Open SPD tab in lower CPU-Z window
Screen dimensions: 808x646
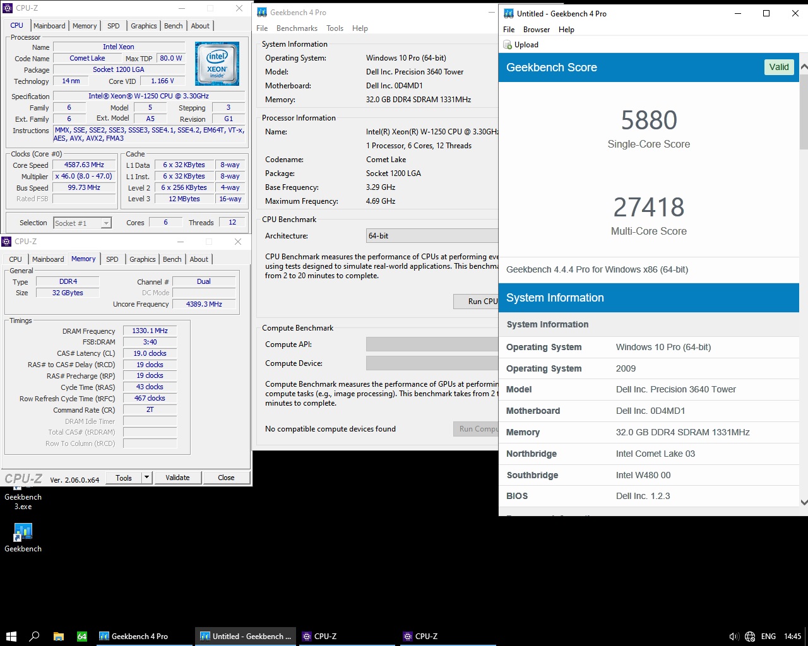coord(112,259)
